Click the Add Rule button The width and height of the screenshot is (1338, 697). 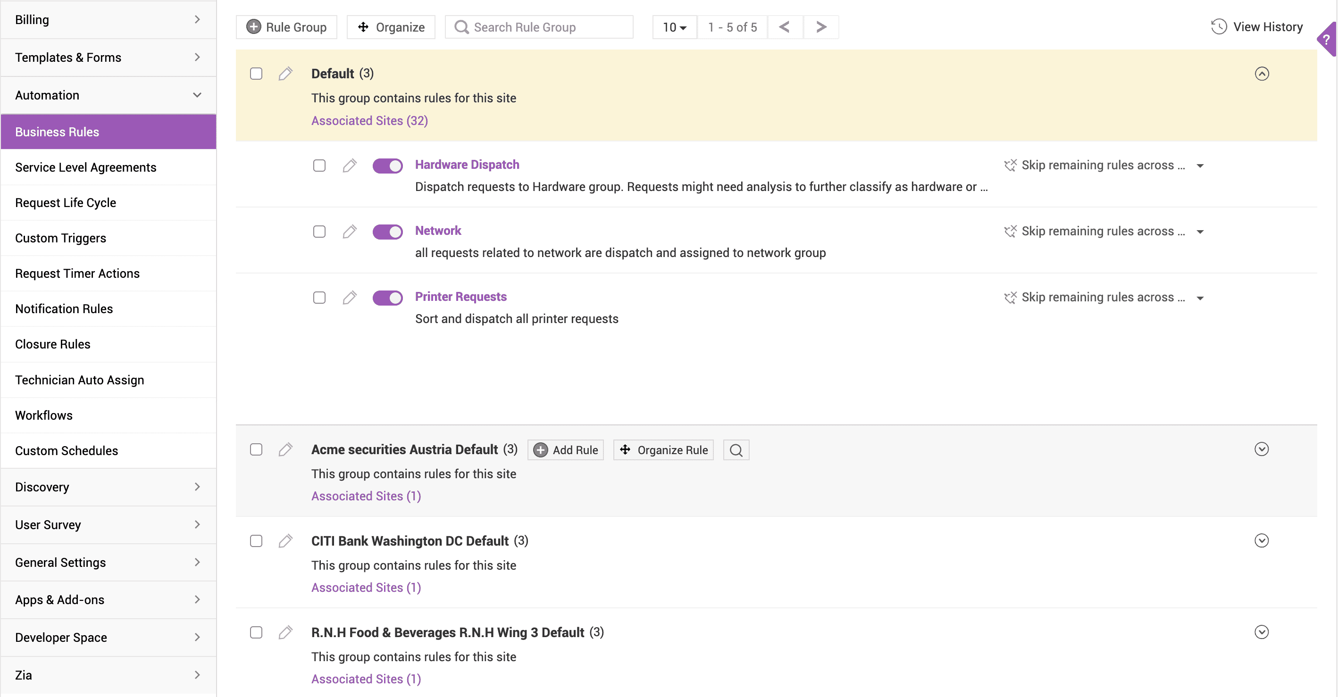(x=566, y=450)
